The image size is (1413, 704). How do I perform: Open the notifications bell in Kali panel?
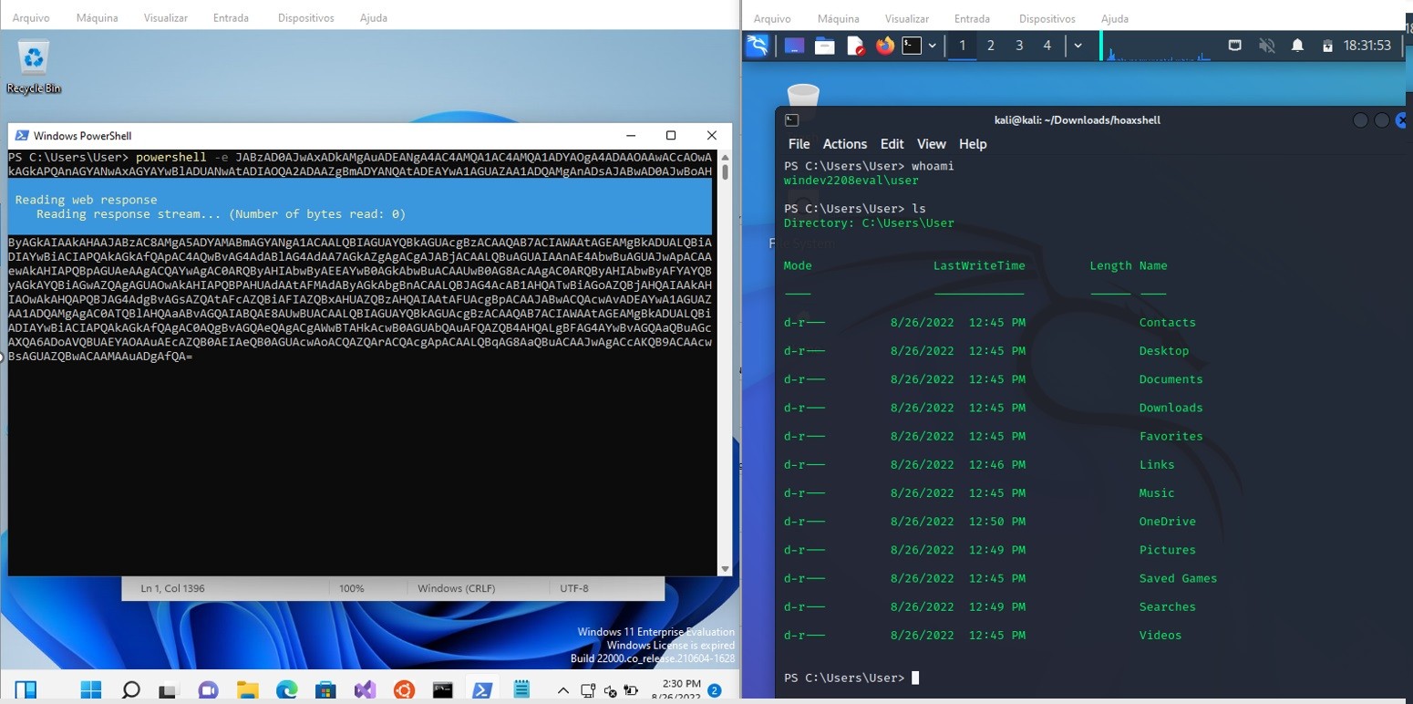tap(1297, 46)
